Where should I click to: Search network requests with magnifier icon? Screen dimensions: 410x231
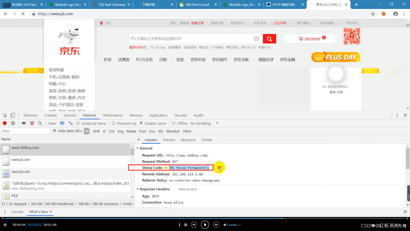tap(40, 123)
